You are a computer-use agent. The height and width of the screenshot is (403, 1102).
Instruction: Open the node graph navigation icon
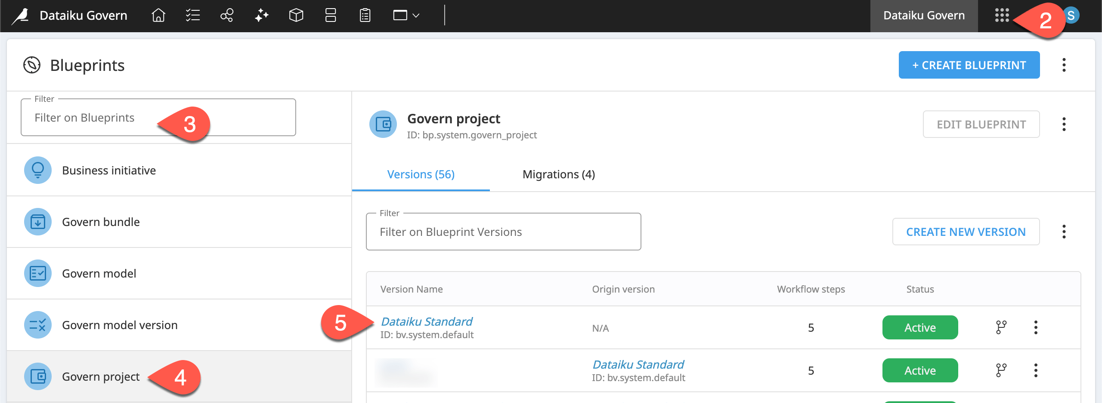pos(226,15)
